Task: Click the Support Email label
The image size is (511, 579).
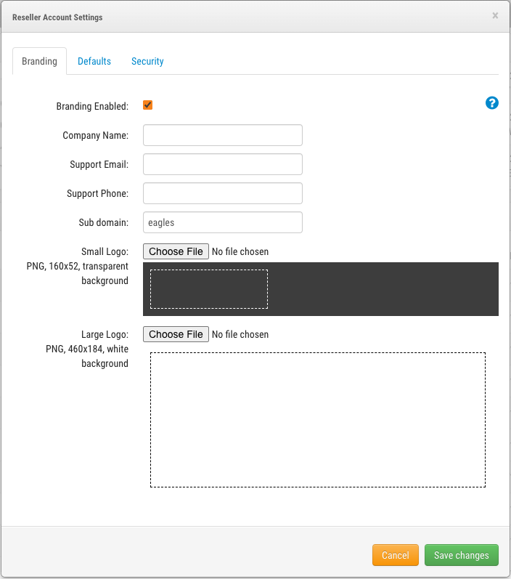Action: click(99, 165)
